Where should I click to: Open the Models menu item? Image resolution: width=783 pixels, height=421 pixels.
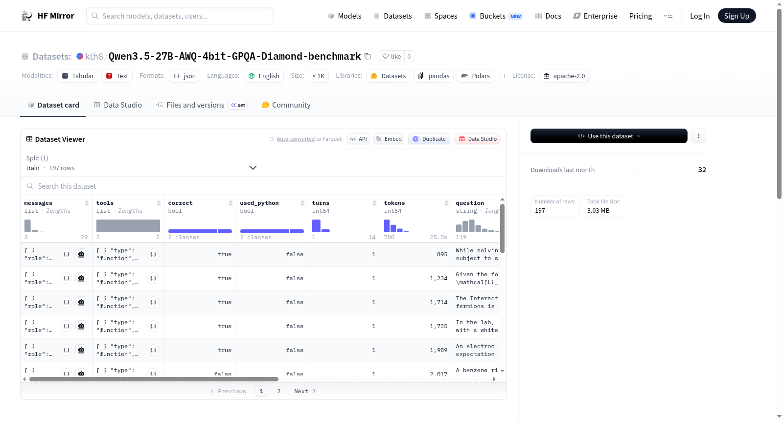tap(345, 16)
